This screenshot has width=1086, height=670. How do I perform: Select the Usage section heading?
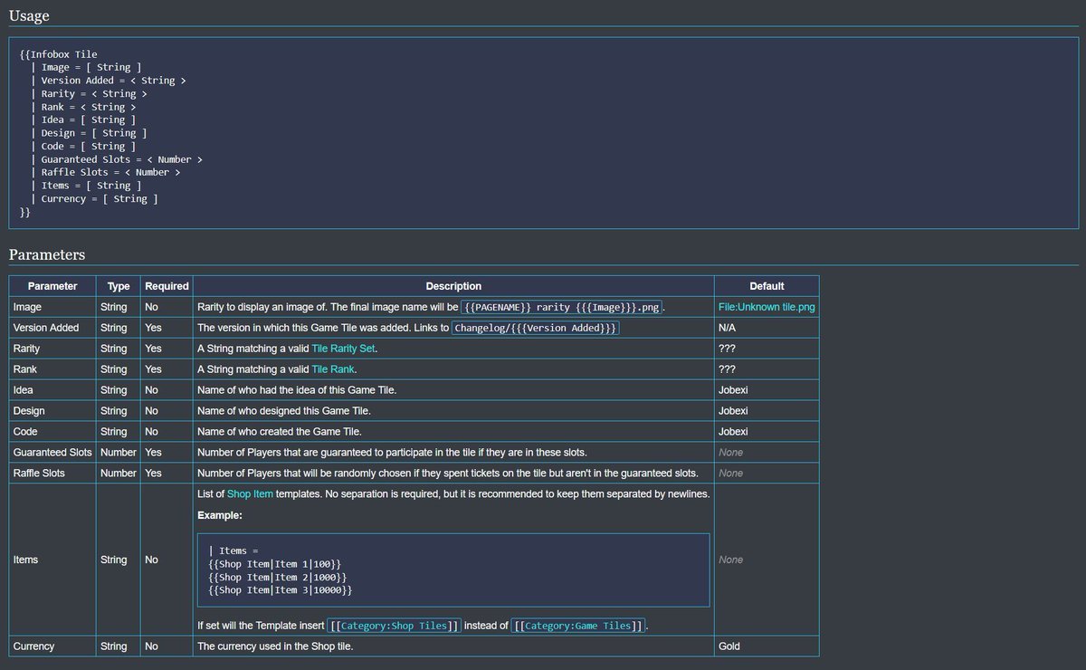29,15
